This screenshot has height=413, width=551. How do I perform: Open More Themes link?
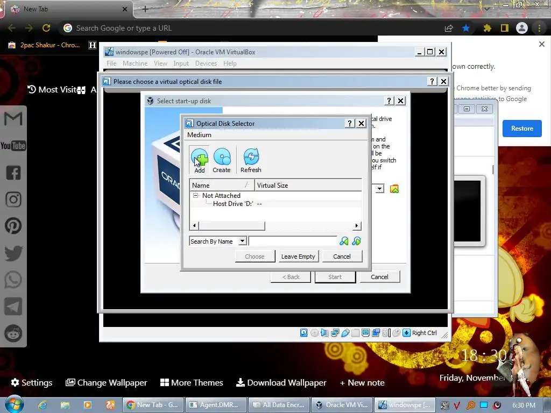[x=192, y=382]
